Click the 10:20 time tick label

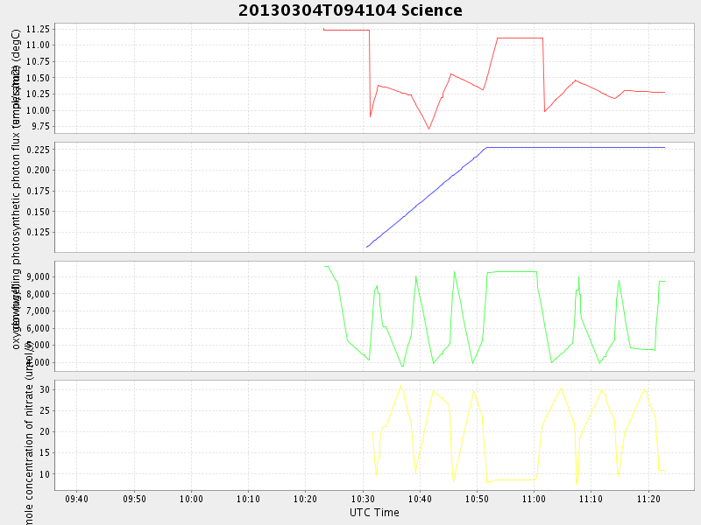pyautogui.click(x=305, y=499)
